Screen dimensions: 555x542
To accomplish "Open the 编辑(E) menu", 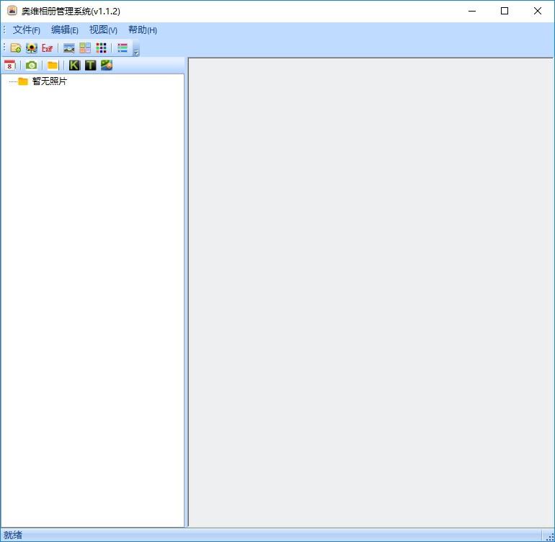I will point(64,30).
